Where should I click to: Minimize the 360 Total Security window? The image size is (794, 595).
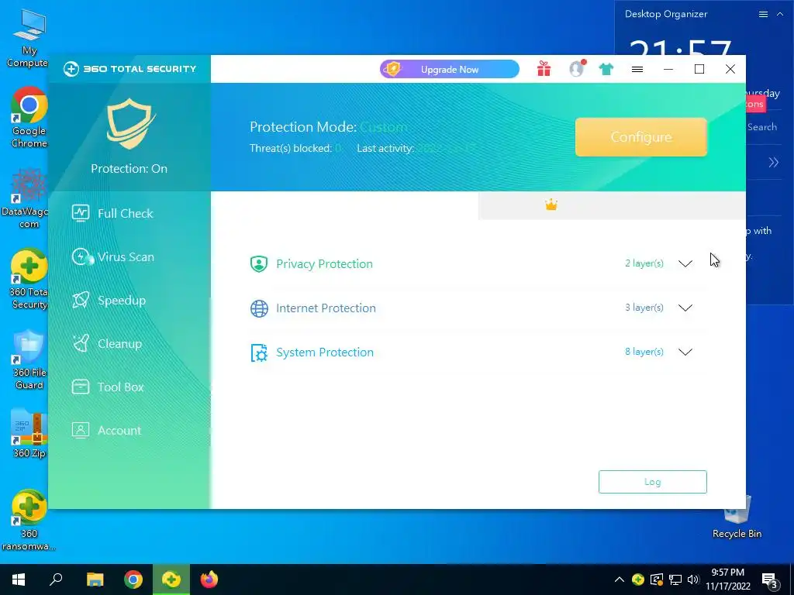click(x=668, y=69)
